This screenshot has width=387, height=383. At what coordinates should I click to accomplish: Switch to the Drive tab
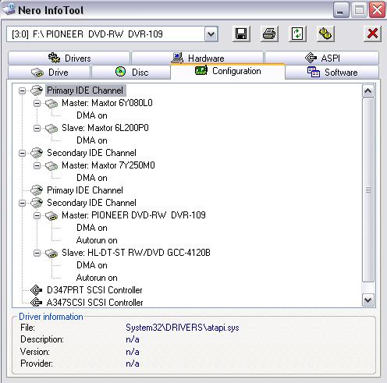[49, 73]
